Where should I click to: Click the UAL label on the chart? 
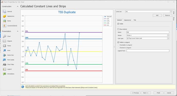(x=27, y=31)
